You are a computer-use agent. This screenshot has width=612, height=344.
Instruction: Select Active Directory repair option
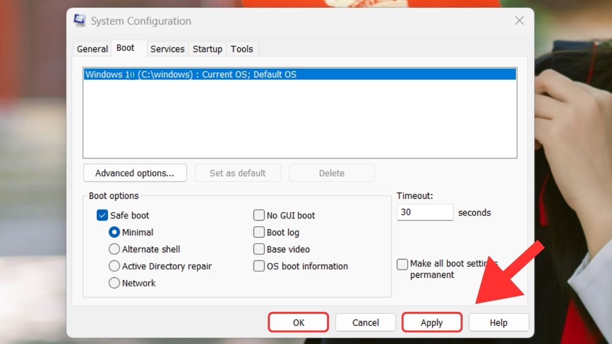tap(114, 266)
